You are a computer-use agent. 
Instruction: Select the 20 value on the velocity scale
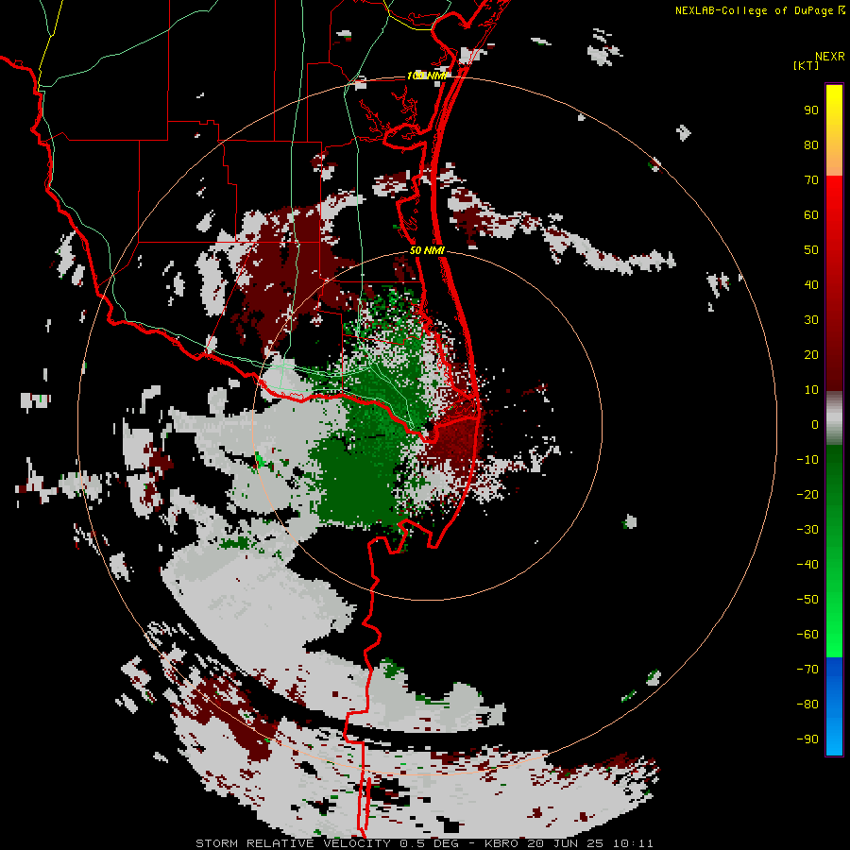point(811,355)
